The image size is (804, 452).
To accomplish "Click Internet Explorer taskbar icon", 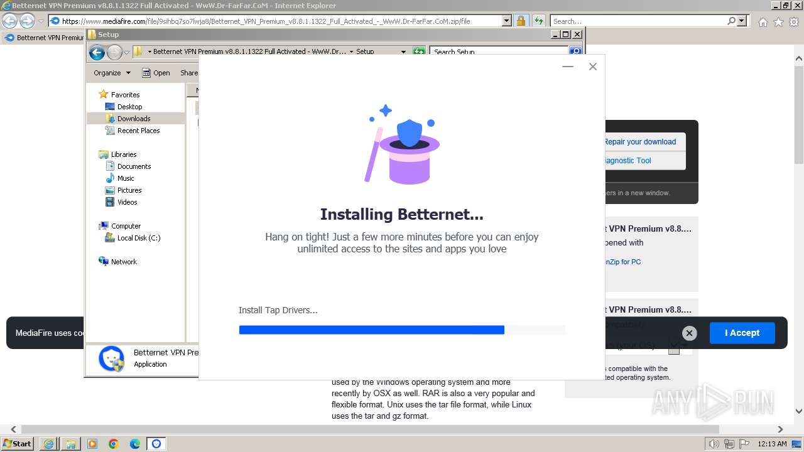I will click(48, 444).
